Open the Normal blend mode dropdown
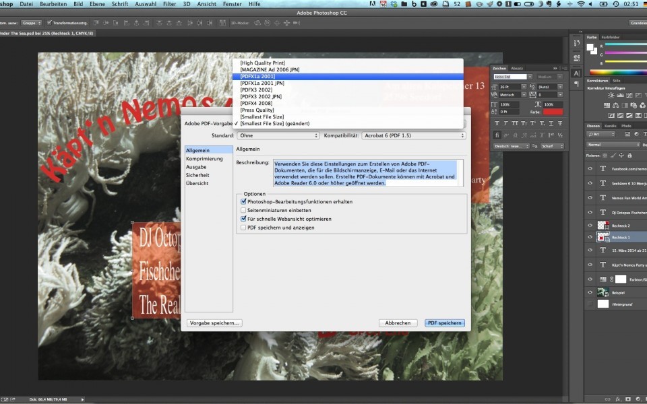The width and height of the screenshot is (647, 404). pos(613,145)
